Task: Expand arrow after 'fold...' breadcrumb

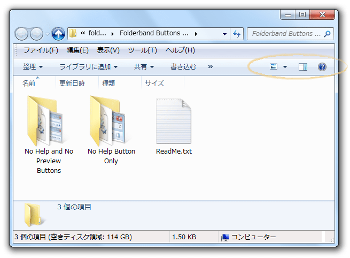Action: [x=113, y=34]
